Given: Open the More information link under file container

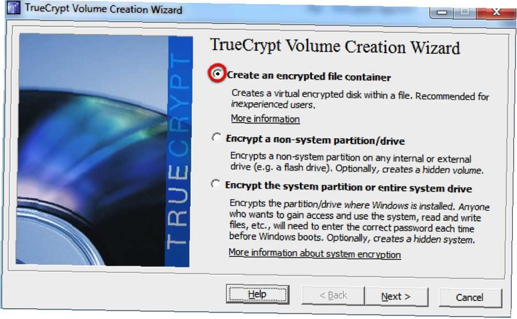Looking at the screenshot, I should coord(265,119).
